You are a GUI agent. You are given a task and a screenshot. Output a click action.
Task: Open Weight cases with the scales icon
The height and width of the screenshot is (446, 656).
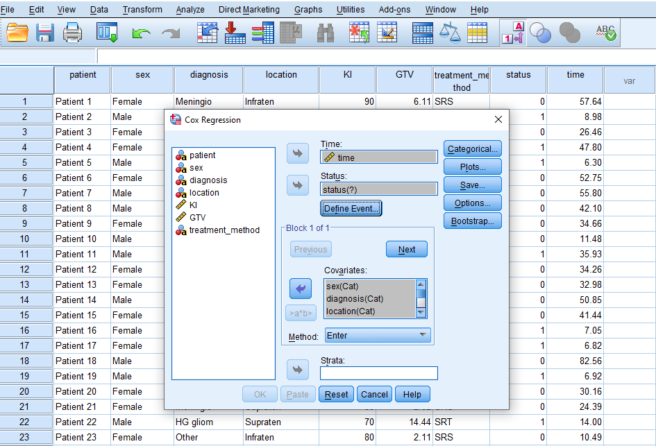pos(450,33)
